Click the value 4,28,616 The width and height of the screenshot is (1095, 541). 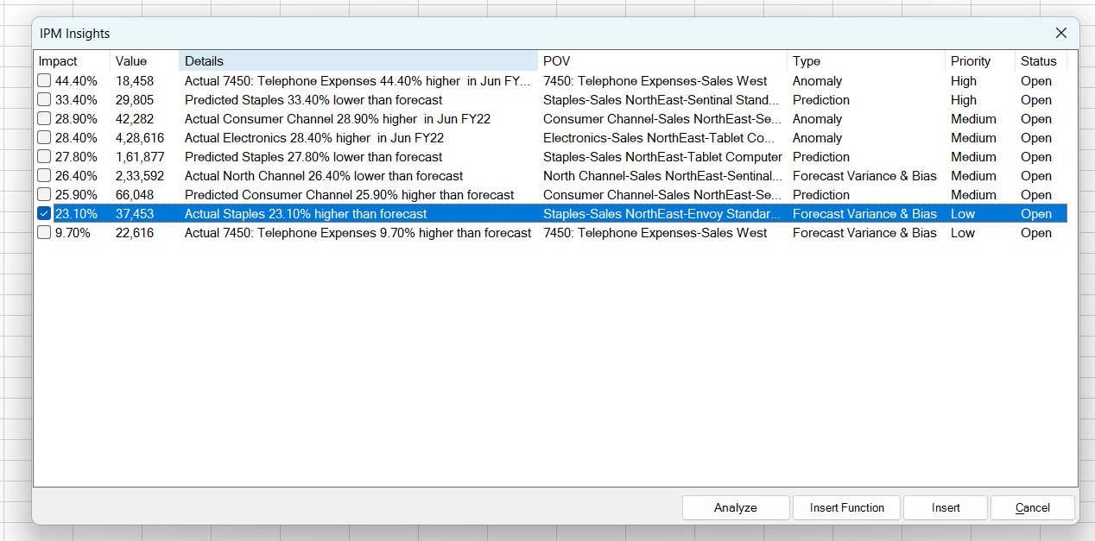click(140, 137)
